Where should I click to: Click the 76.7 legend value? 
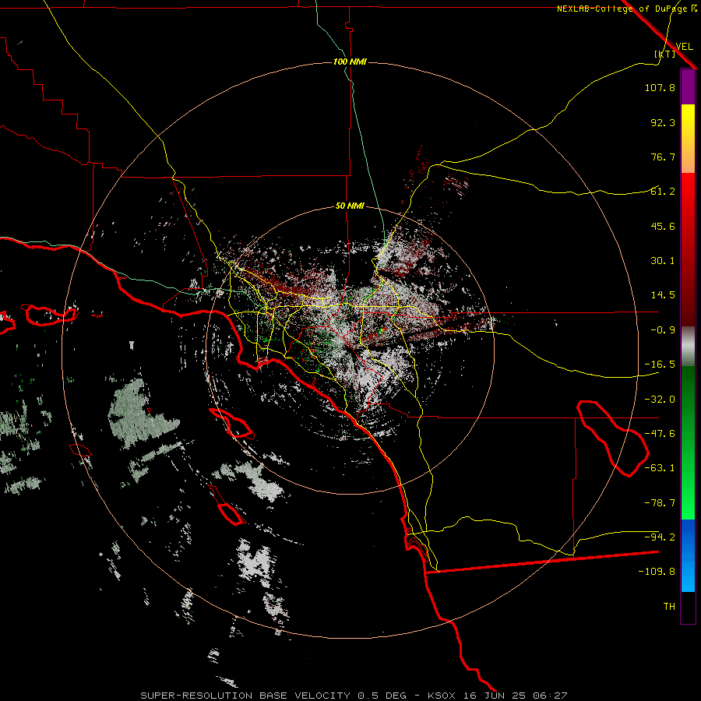pos(663,157)
